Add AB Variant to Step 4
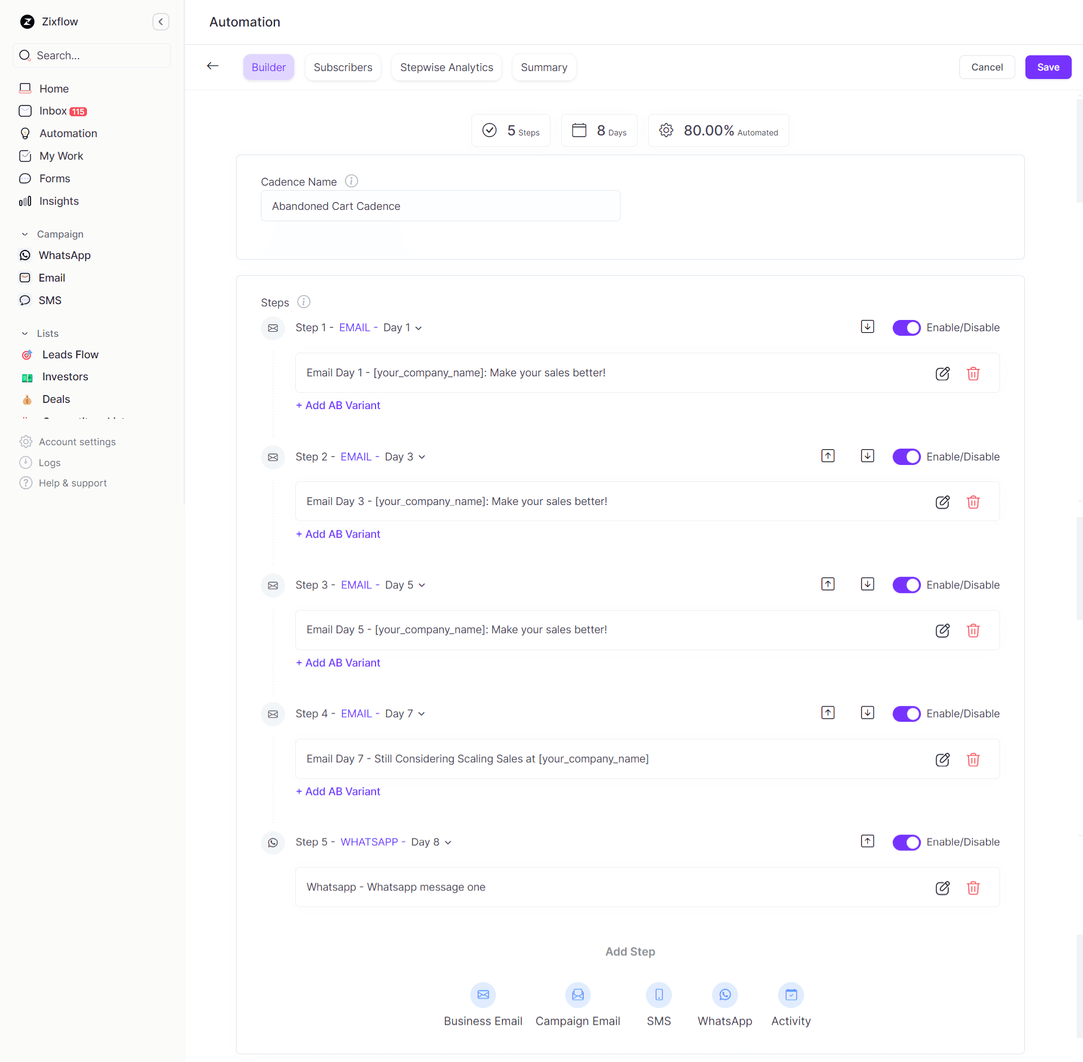The width and height of the screenshot is (1083, 1062). 338,792
